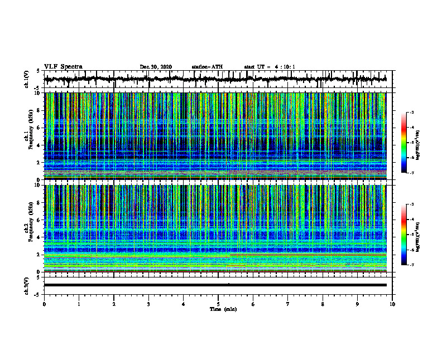Click the "-7" tick on ch.1 color bar
The height and width of the screenshot is (341, 442).
[x=411, y=173]
